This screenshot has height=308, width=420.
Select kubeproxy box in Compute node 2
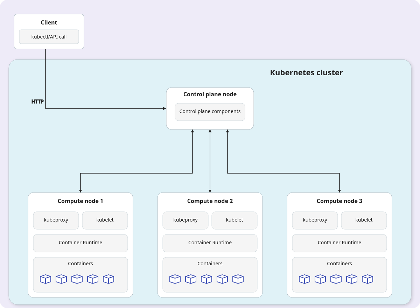coord(185,220)
